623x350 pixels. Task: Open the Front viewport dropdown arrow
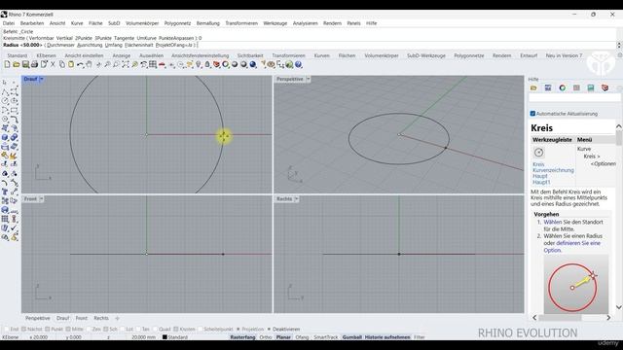(x=41, y=198)
